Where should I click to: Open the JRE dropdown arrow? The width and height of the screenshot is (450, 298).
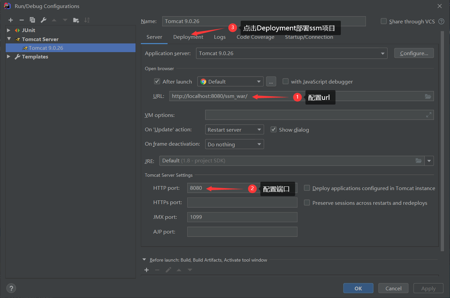[429, 161]
